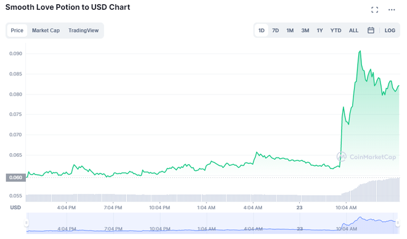407x239 pixels.
Task: Click the USD currency axis label
Action: [x=15, y=208]
